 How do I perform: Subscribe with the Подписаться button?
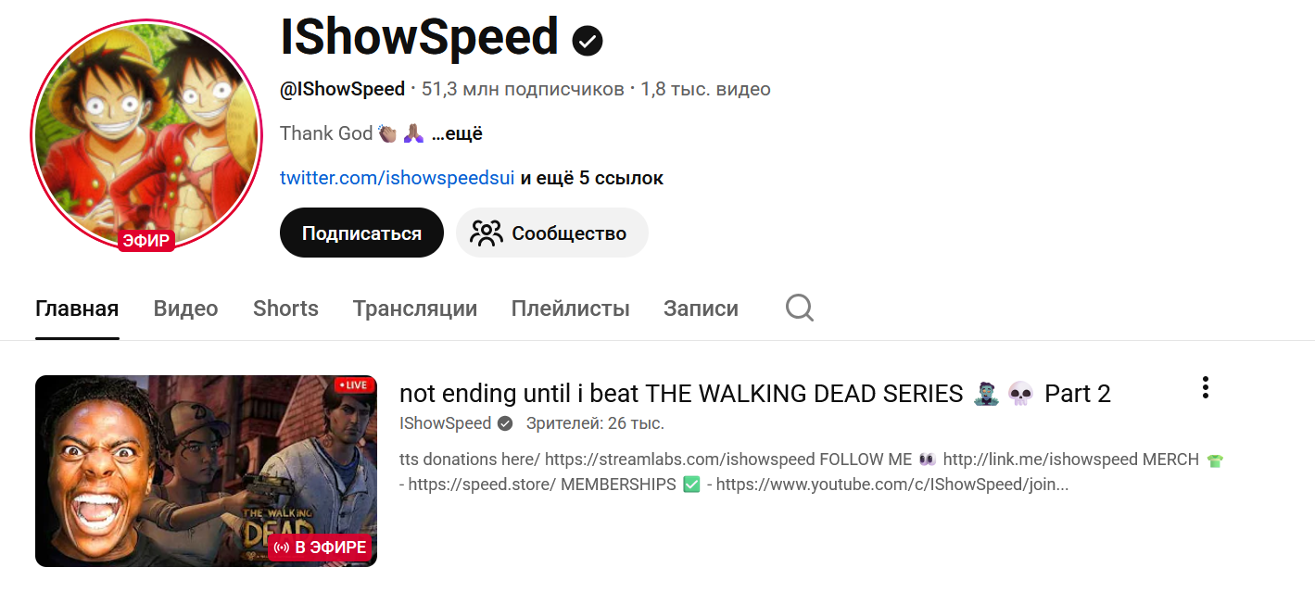(361, 233)
